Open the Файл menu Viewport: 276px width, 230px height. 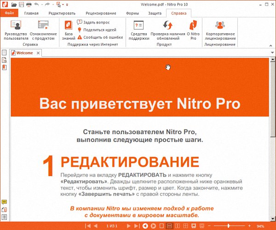pyautogui.click(x=9, y=13)
